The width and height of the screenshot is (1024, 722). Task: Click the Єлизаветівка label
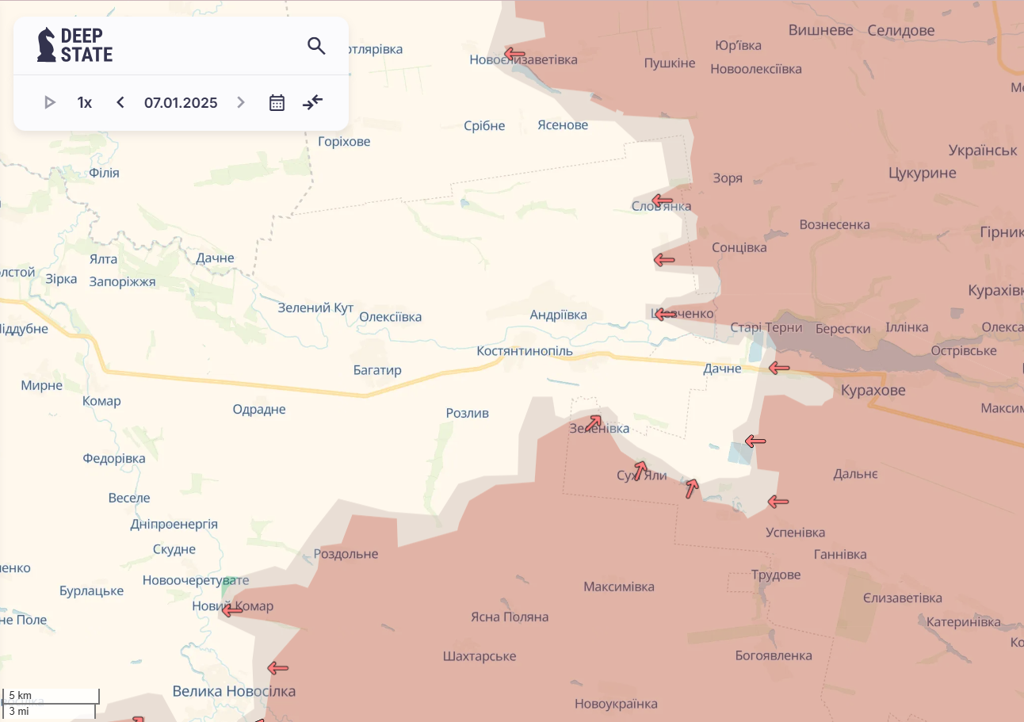pyautogui.click(x=903, y=598)
